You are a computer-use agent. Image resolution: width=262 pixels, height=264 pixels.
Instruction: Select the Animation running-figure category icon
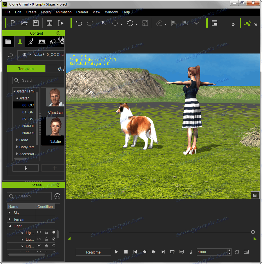point(31,41)
